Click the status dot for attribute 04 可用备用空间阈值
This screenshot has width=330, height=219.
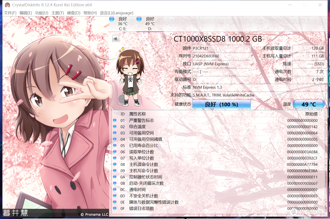tap(115, 139)
